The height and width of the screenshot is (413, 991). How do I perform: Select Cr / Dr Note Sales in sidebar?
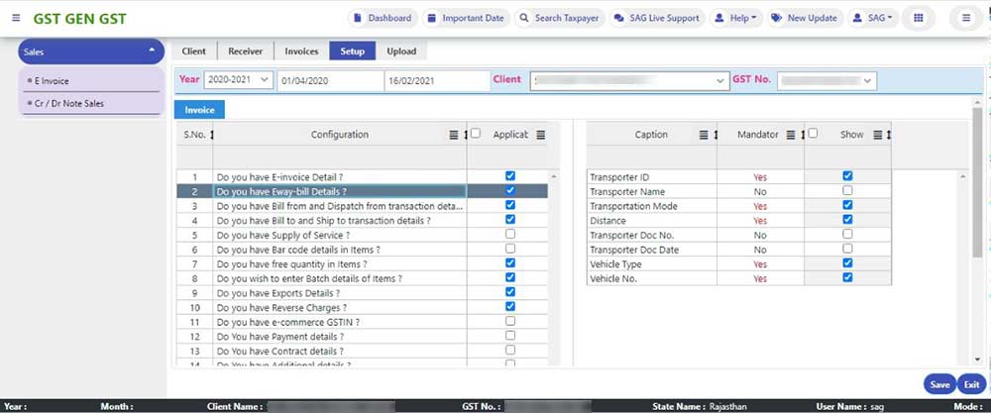coord(69,103)
